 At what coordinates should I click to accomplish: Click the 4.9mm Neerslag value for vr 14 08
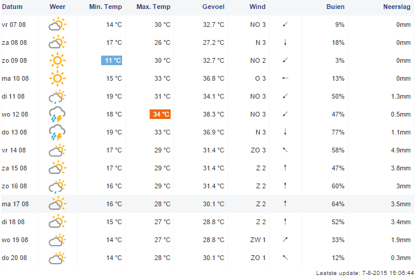[401, 150]
